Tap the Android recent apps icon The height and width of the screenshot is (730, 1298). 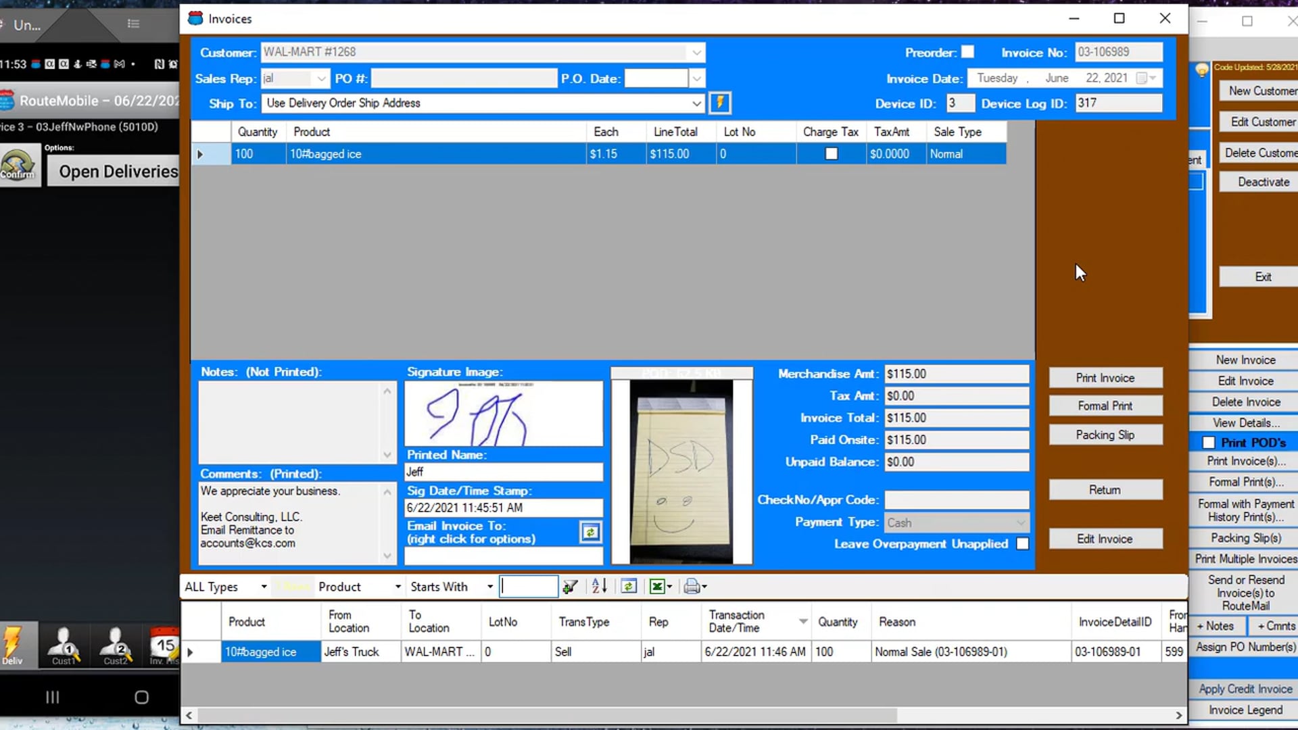point(53,697)
